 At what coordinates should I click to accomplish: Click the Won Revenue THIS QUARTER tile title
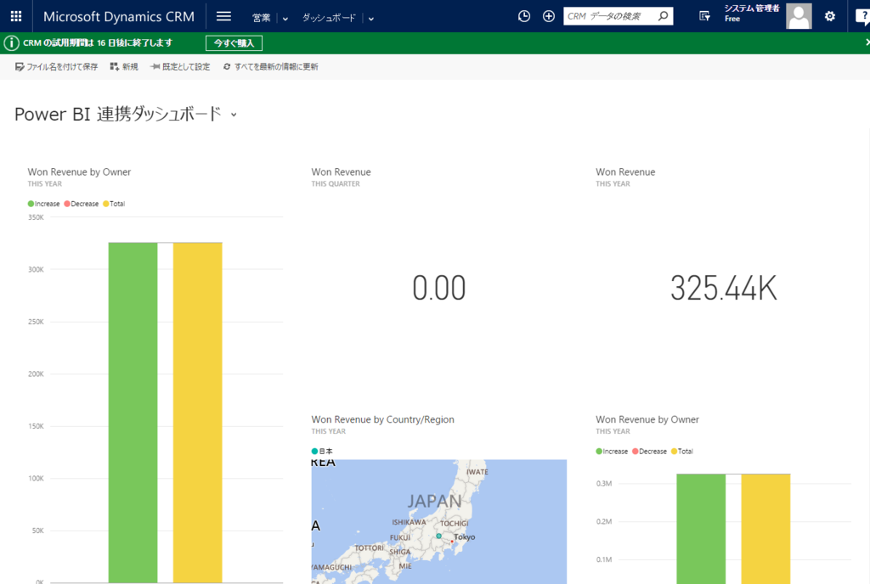(x=342, y=171)
